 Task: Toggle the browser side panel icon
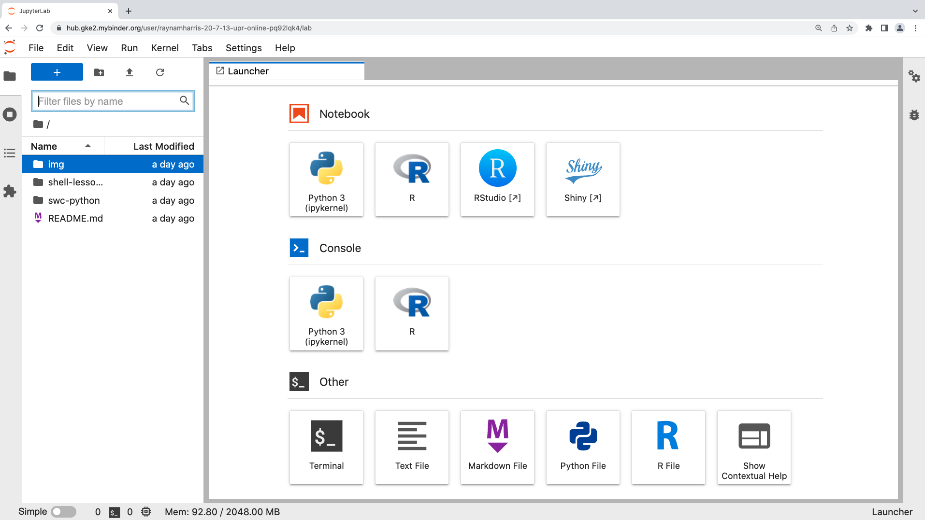[x=884, y=28]
